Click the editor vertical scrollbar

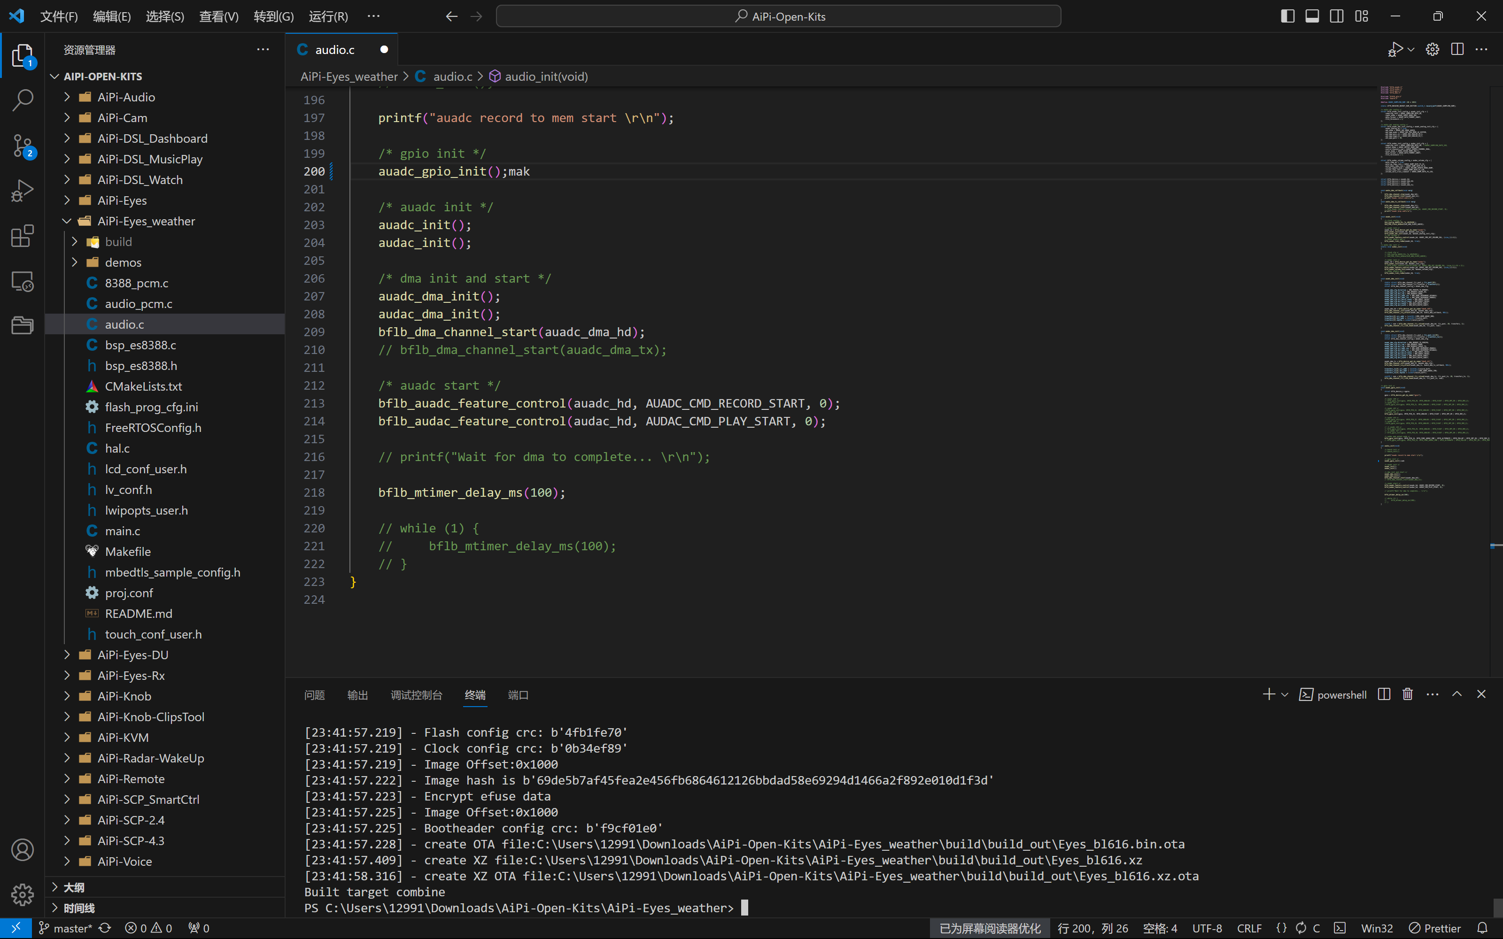click(1496, 381)
